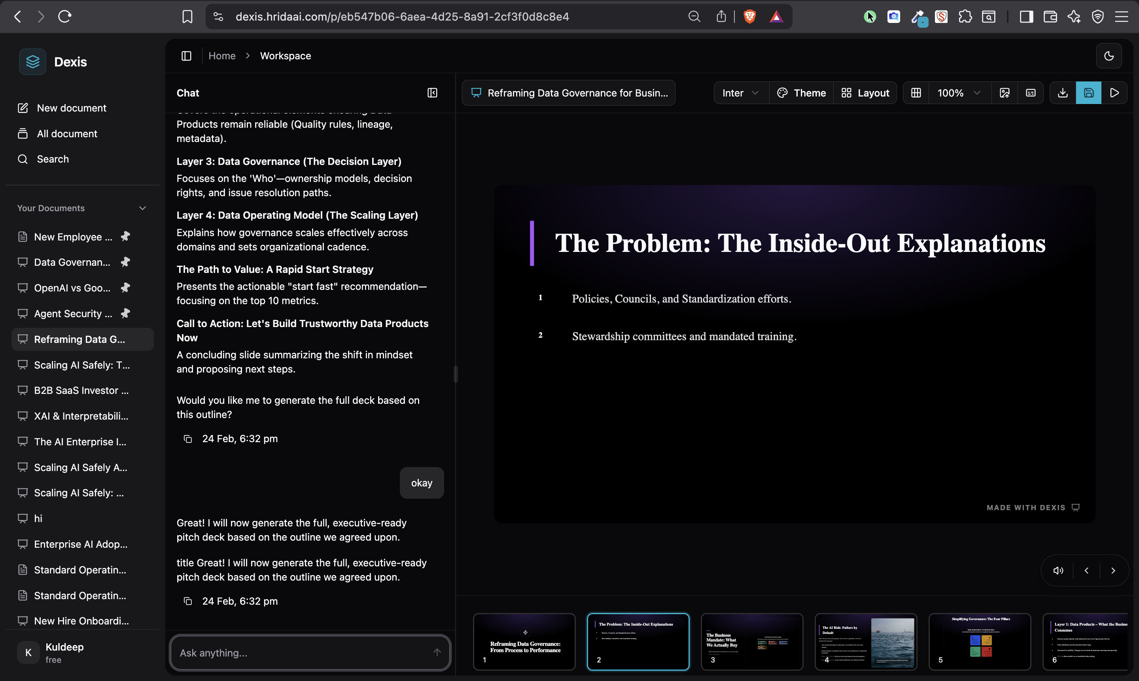
Task: Collapse the Your Documents section
Action: [x=143, y=208]
